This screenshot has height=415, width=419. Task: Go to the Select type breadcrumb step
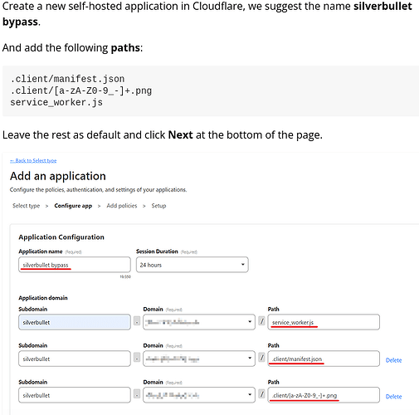(27, 206)
